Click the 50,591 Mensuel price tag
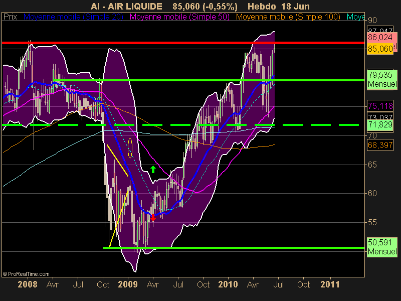401x301 pixels. click(382, 247)
